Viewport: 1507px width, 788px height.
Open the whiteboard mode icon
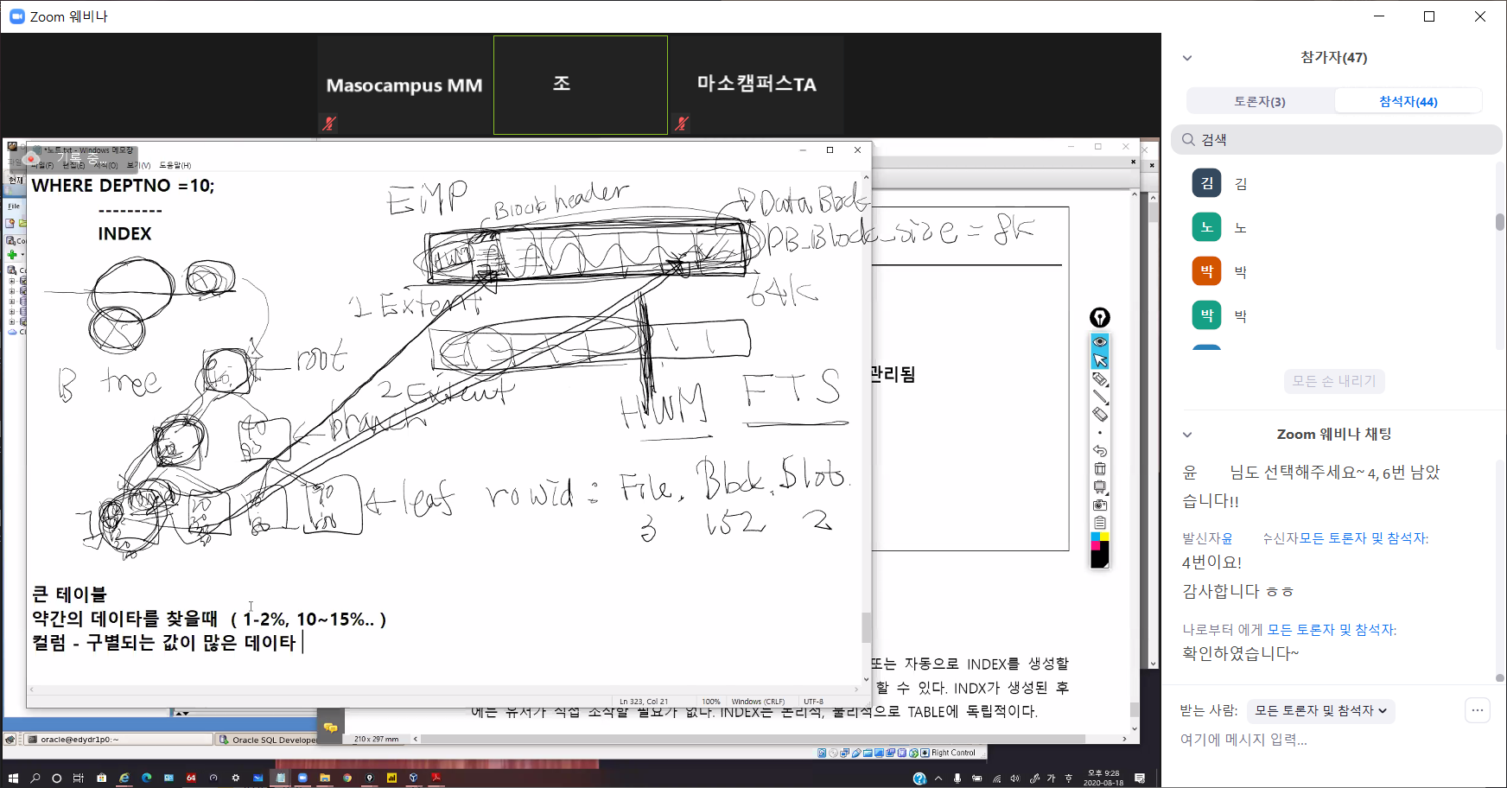tap(1099, 487)
